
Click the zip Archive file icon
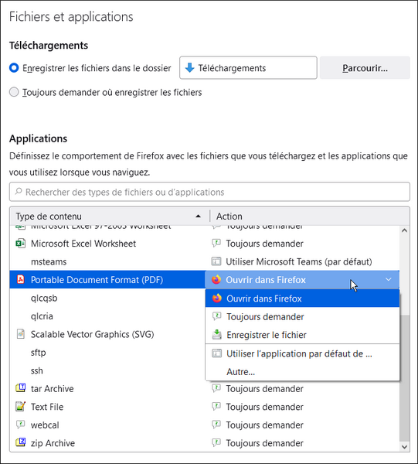point(20,442)
